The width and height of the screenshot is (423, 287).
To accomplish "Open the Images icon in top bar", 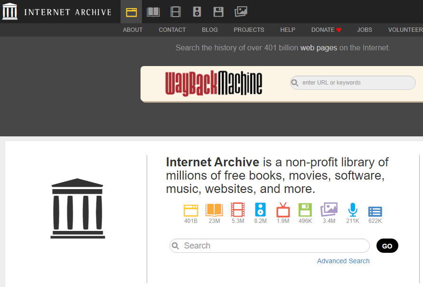I will [241, 11].
